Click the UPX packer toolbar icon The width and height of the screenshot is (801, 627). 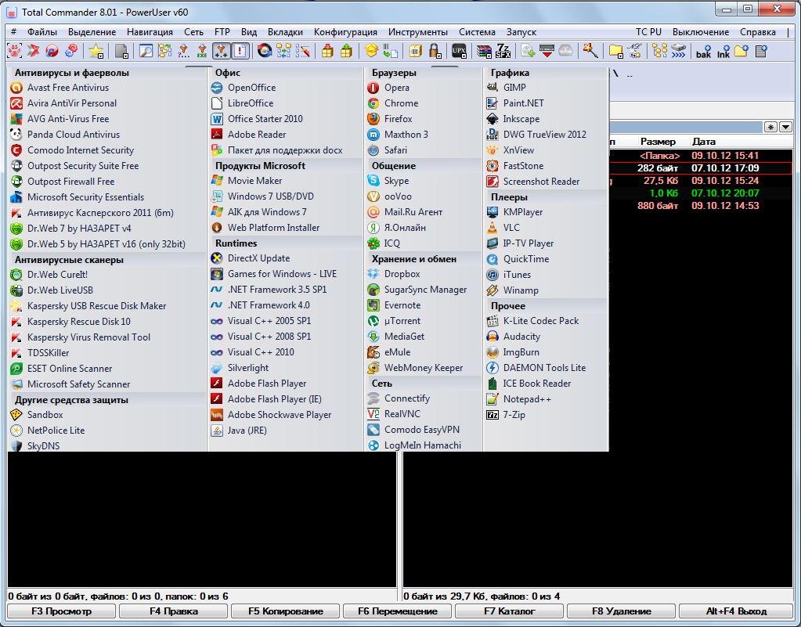(x=460, y=51)
